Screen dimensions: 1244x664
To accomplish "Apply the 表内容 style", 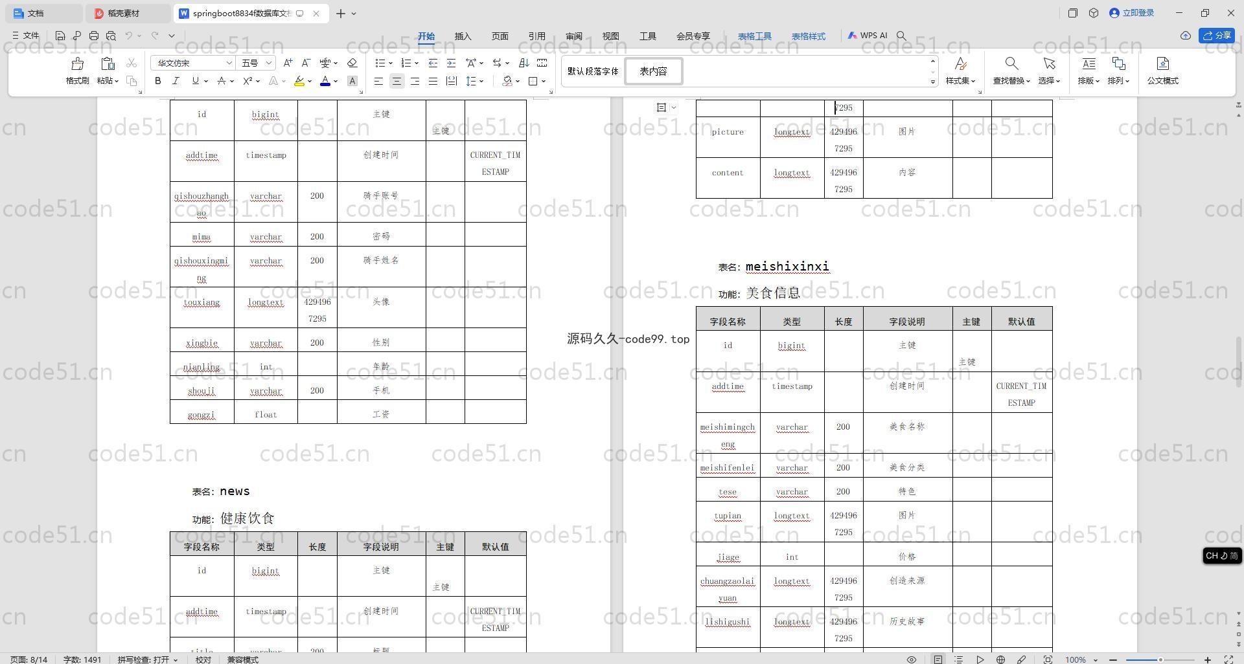I will point(653,71).
